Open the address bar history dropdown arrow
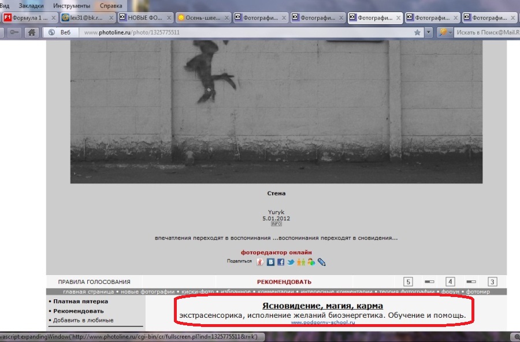520x342 pixels. coord(429,32)
